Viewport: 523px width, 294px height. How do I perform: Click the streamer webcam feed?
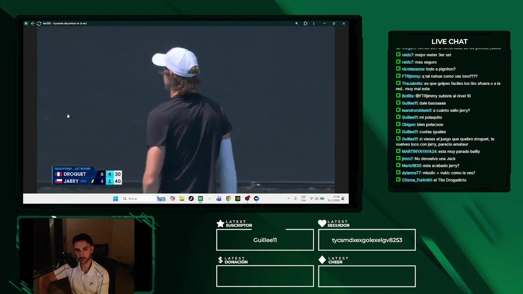click(x=84, y=256)
